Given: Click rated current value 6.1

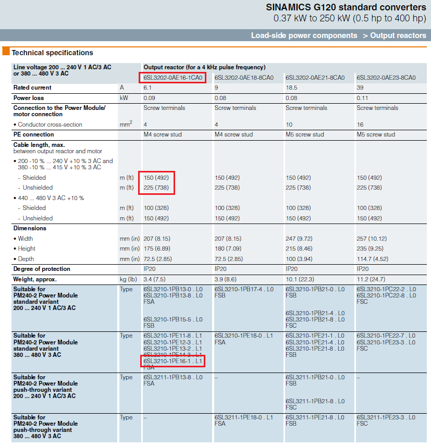Looking at the screenshot, I should 147,88.
